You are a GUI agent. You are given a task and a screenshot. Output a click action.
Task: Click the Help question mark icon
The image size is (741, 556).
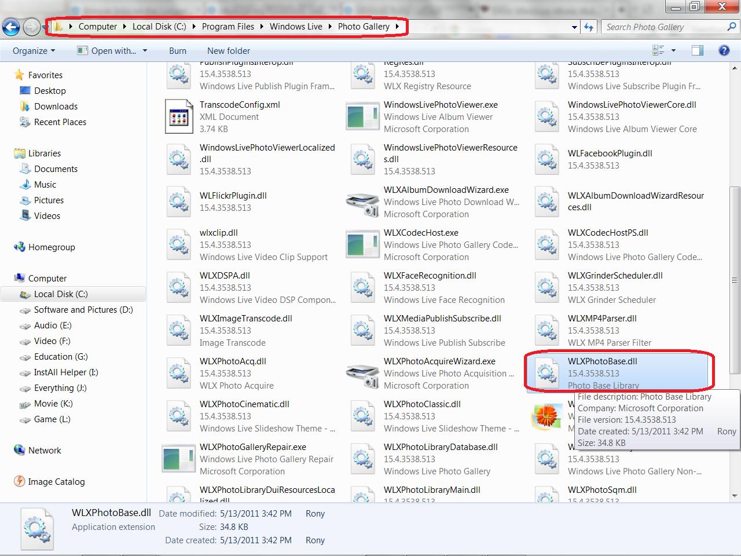(x=724, y=50)
